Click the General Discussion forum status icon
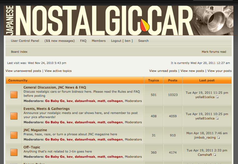The width and height of the screenshot is (238, 164). coord(14,95)
